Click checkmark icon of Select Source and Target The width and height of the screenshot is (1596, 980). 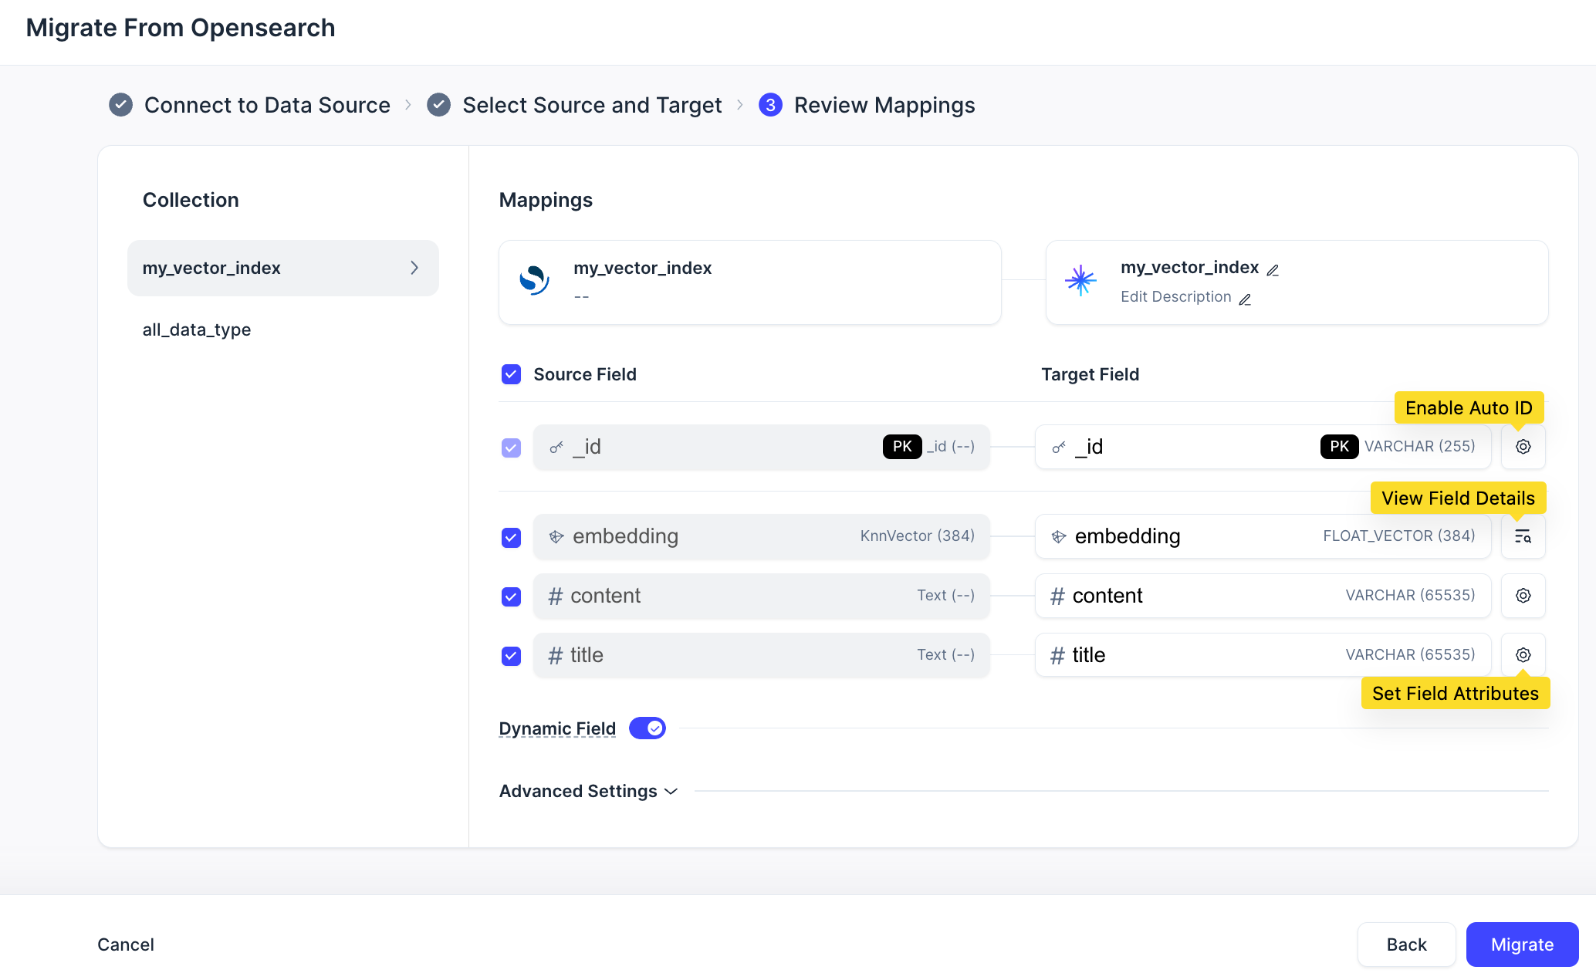pyautogui.click(x=438, y=104)
